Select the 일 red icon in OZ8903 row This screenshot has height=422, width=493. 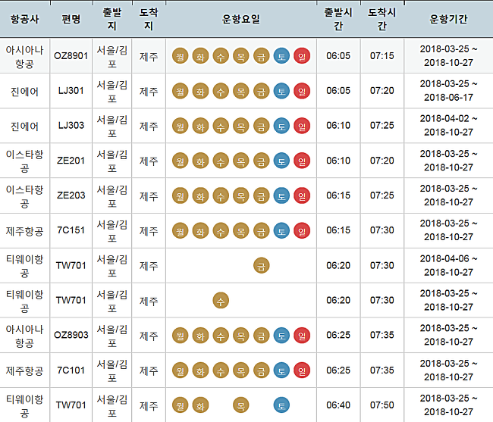click(x=302, y=336)
